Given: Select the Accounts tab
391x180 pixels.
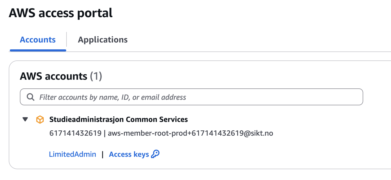Looking at the screenshot, I should click(x=38, y=40).
